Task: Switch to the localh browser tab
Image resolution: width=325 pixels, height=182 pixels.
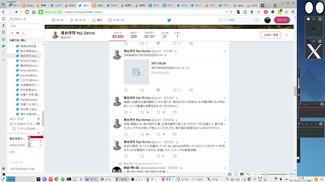Action: pos(252,6)
